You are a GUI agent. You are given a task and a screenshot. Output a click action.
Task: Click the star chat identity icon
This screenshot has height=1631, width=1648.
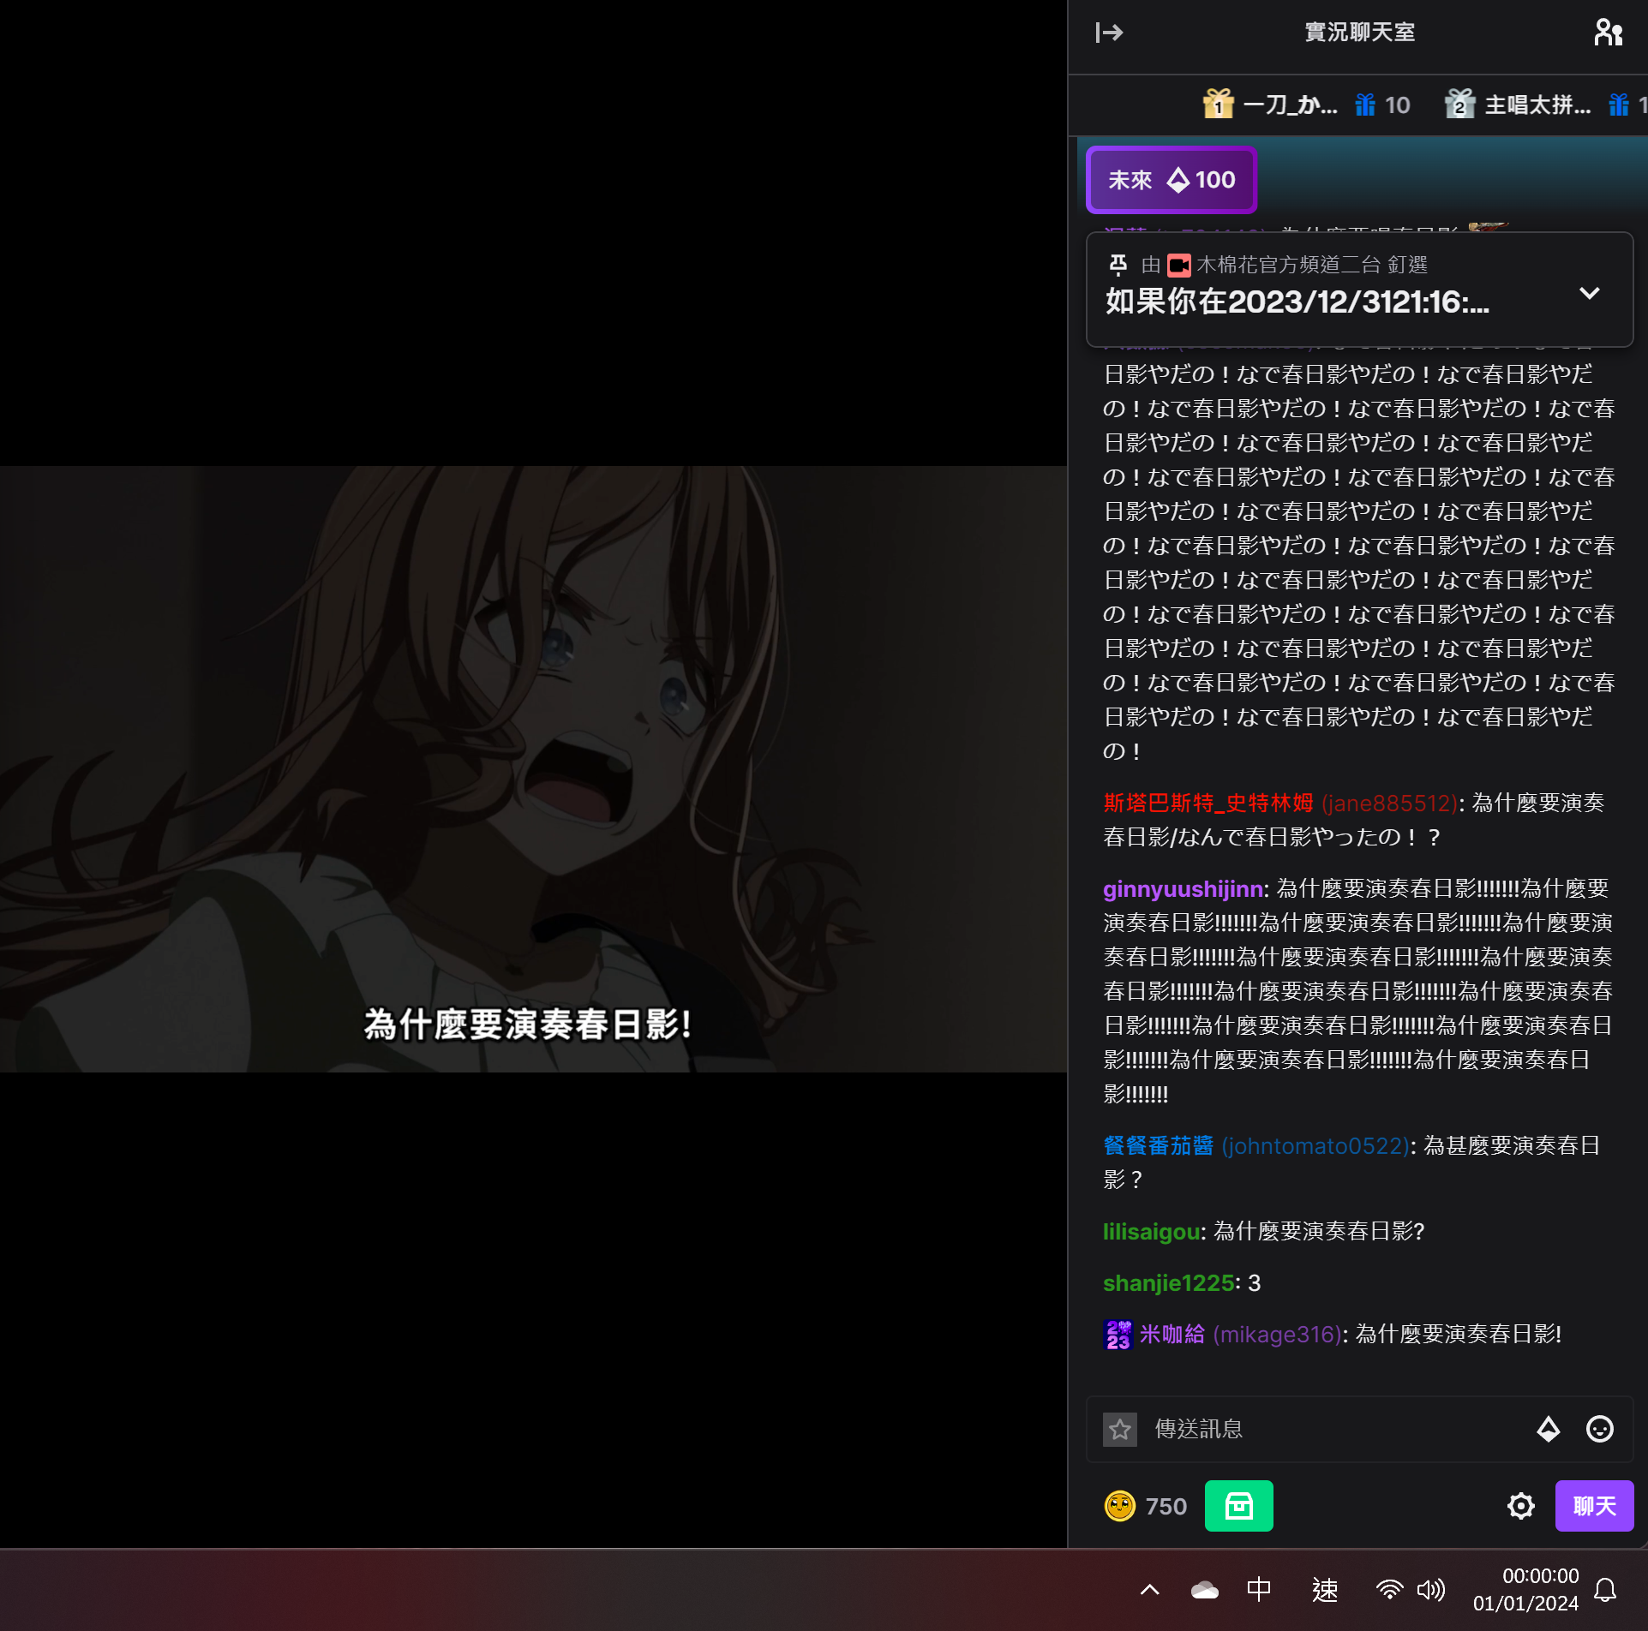click(x=1119, y=1429)
